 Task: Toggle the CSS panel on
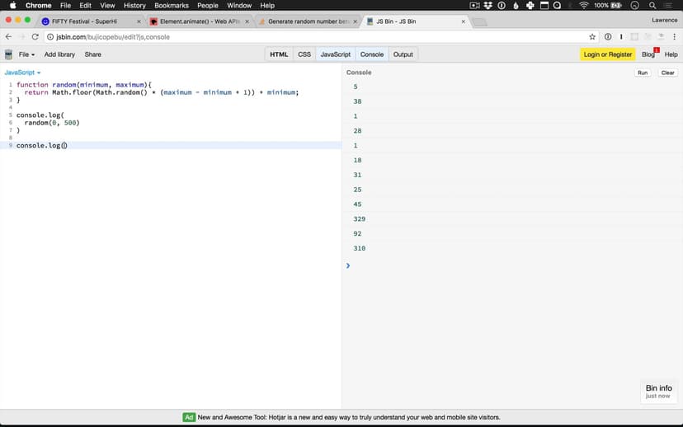pyautogui.click(x=304, y=54)
